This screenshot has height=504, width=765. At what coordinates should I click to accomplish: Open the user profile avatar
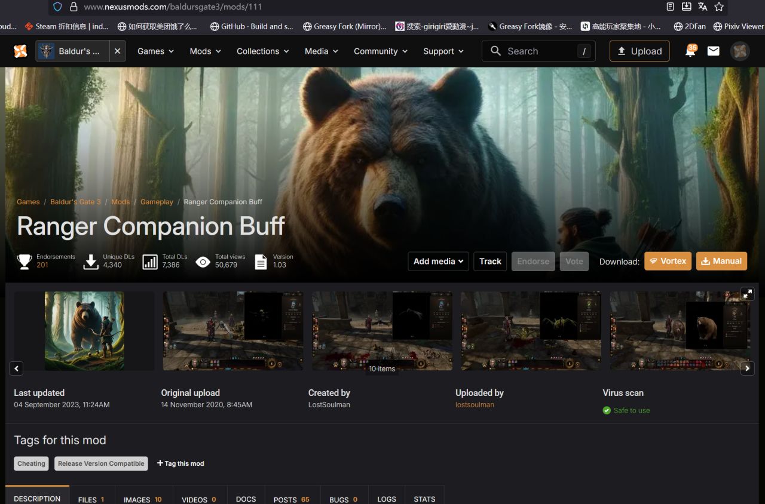740,51
